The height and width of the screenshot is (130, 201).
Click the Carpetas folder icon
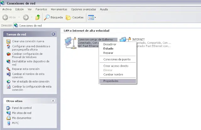point(68,18)
